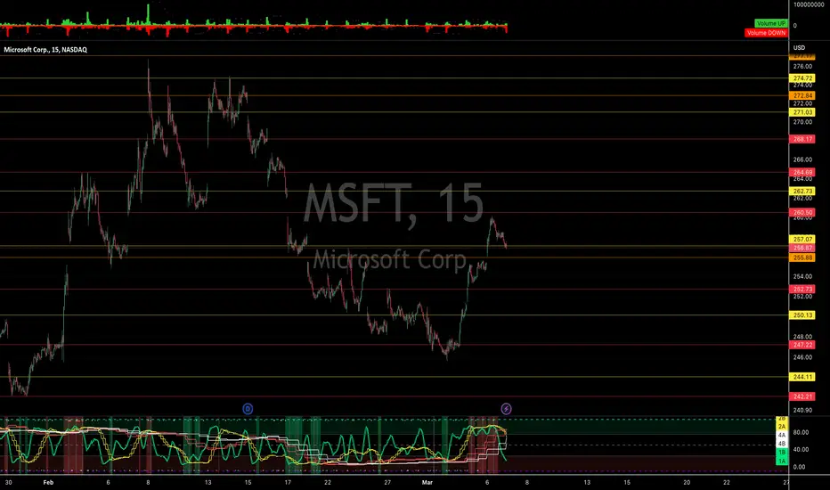Click the 254.00 price scale value

802,276
